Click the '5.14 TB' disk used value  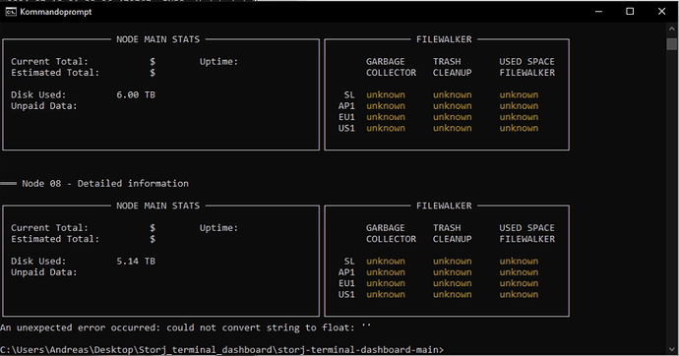(x=136, y=262)
